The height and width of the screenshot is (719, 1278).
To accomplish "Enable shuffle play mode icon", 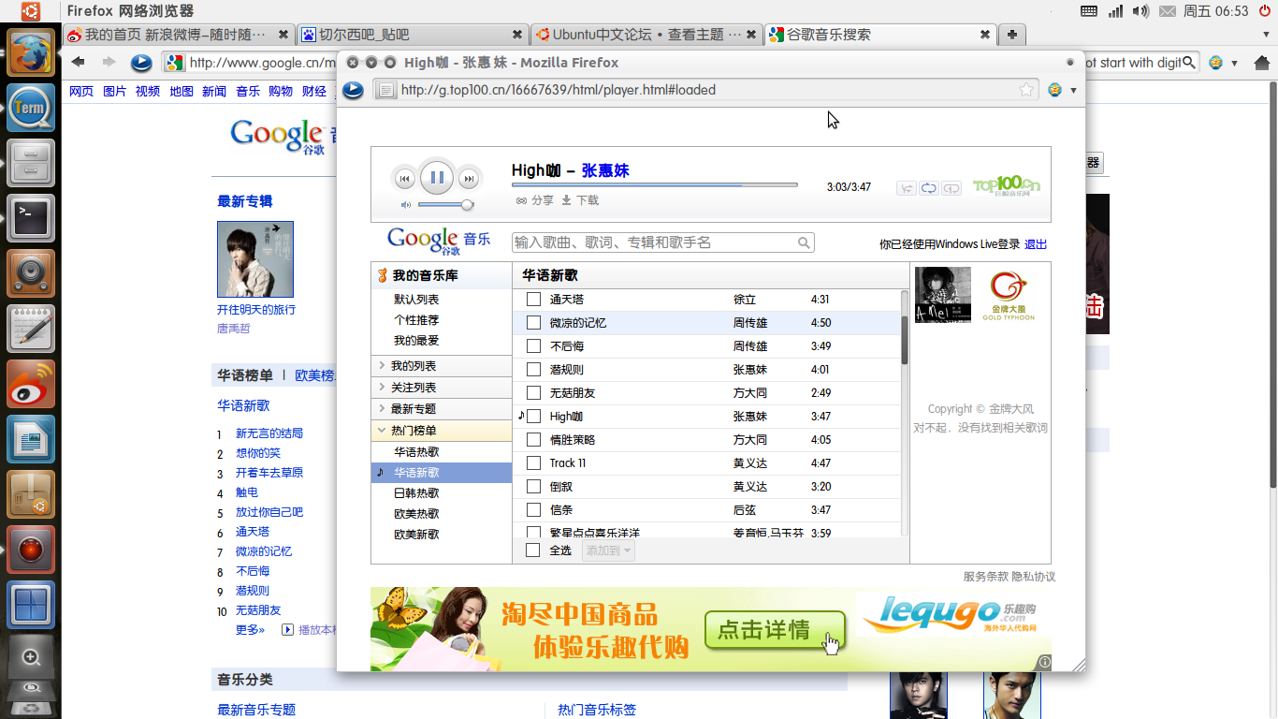I will click(906, 188).
